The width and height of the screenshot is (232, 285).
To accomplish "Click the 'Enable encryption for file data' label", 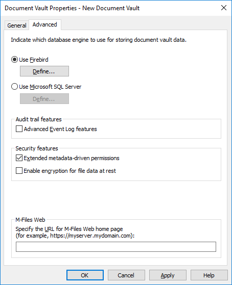I will pyautogui.click(x=70, y=171).
